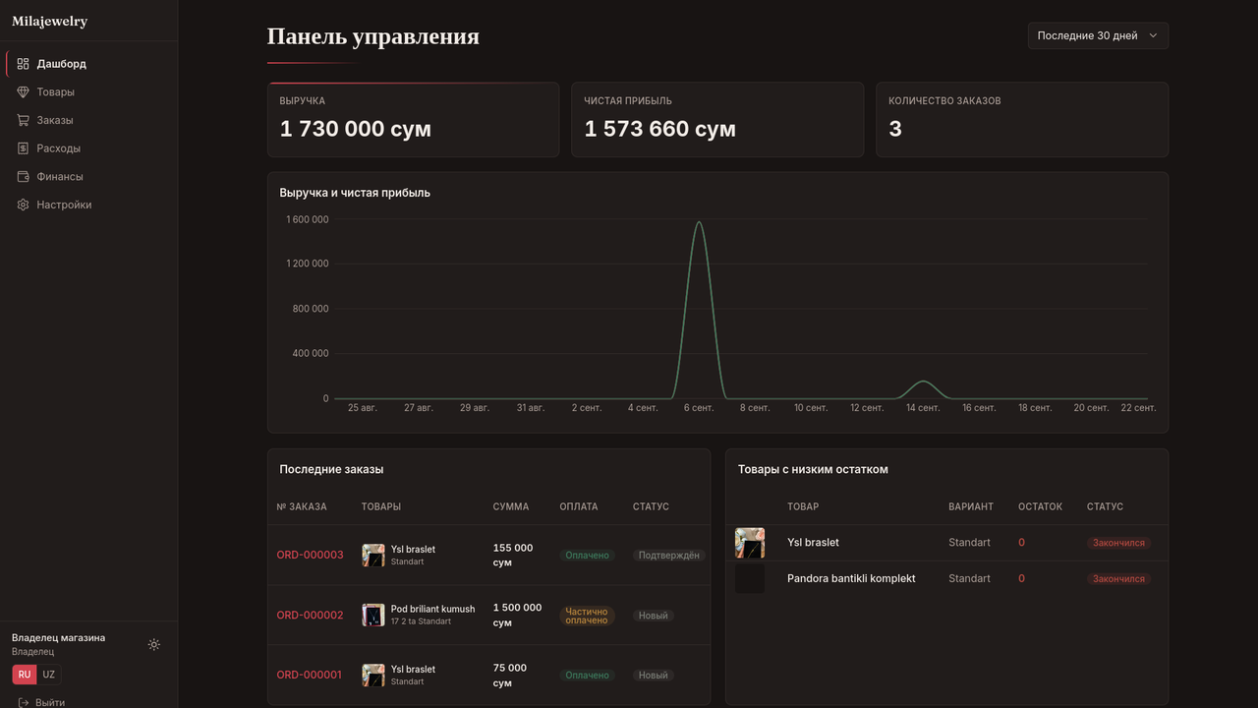
Task: Navigate to Расходы
Action: pyautogui.click(x=88, y=148)
